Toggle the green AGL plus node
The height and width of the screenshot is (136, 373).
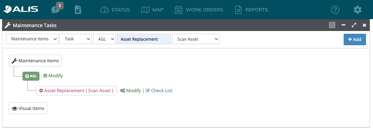point(31,76)
